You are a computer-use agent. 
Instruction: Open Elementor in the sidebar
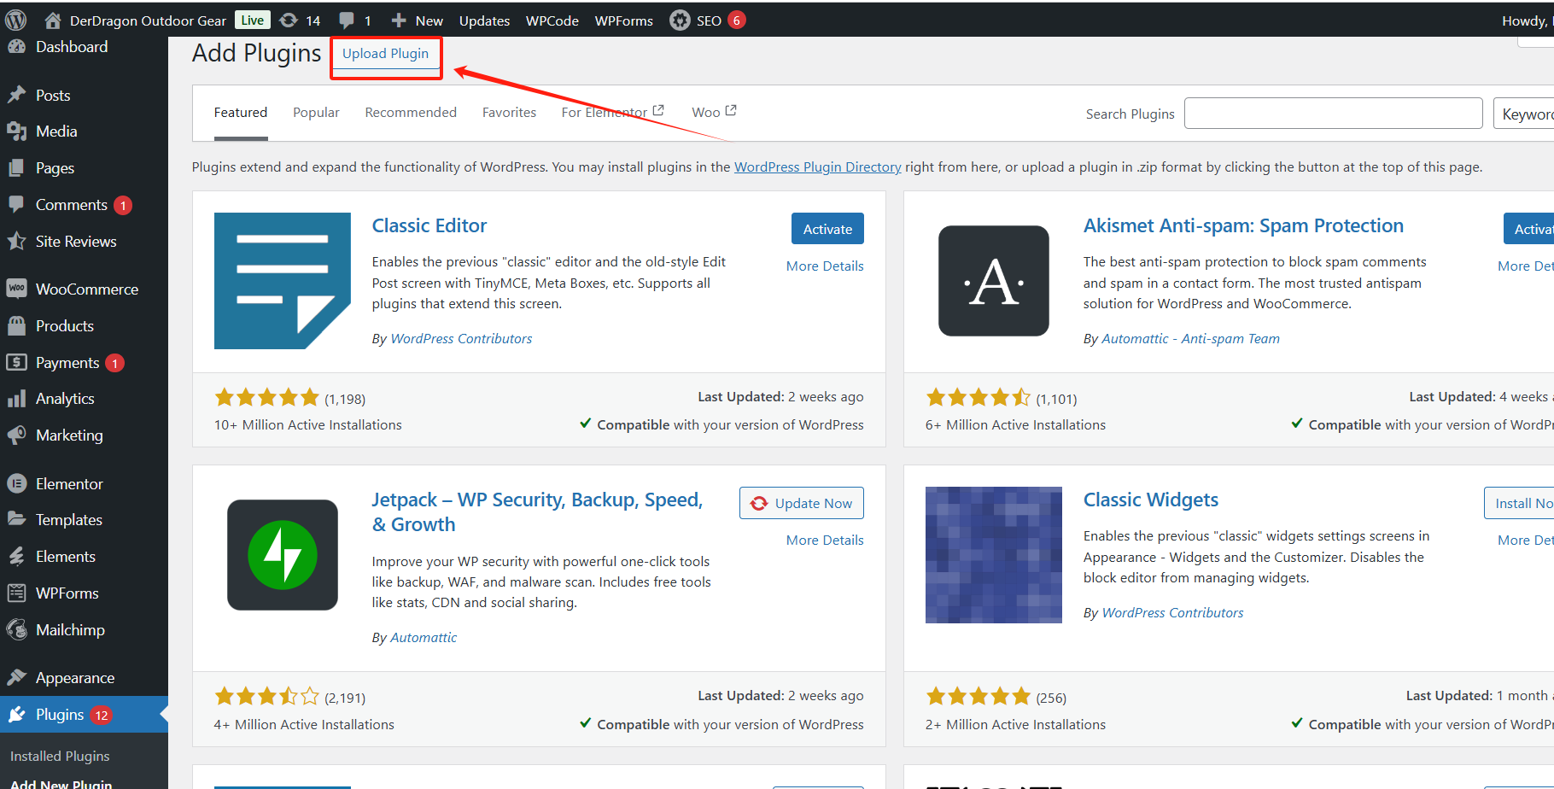point(69,484)
